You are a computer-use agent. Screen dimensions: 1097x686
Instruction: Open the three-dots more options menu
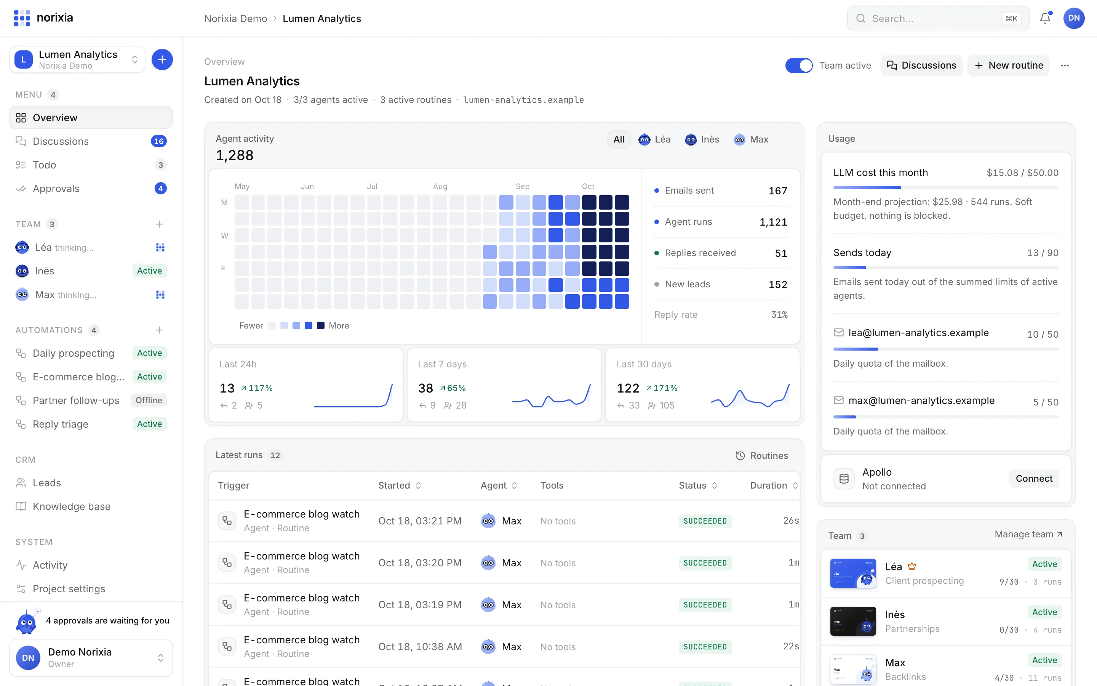pyautogui.click(x=1065, y=65)
